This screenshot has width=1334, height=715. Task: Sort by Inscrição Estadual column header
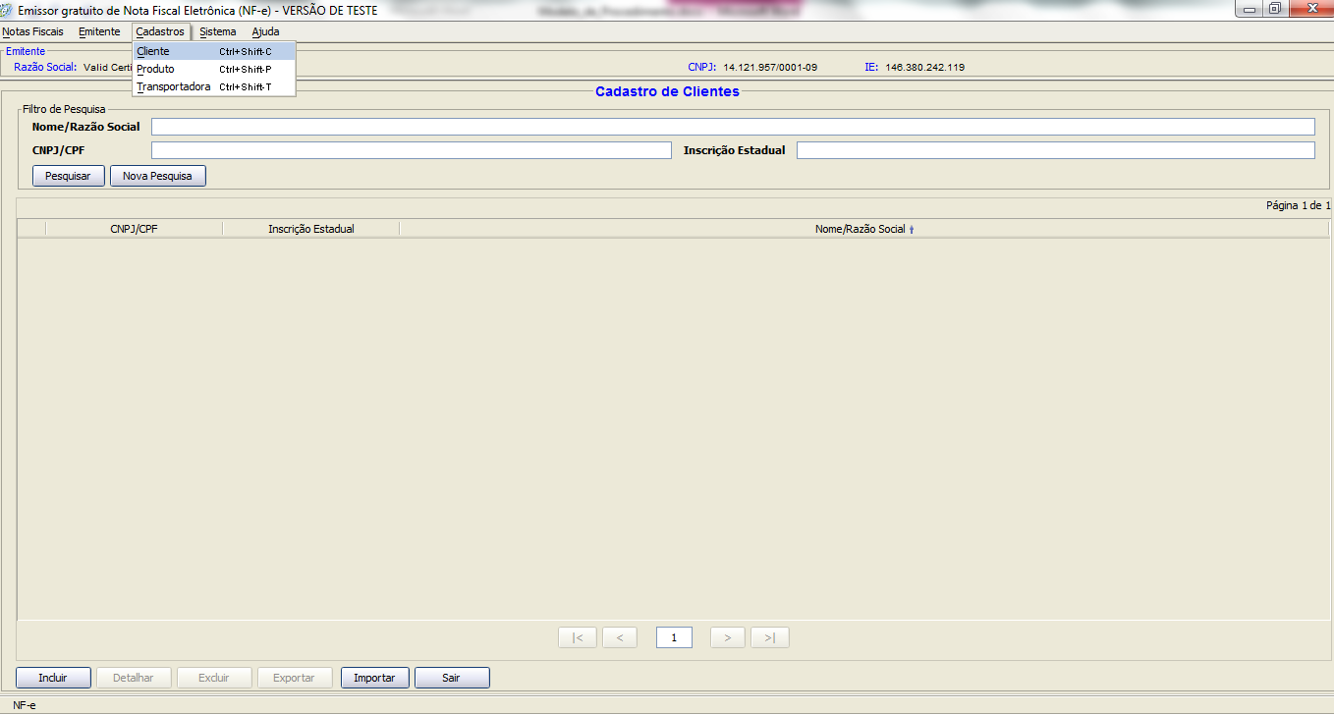(x=310, y=229)
